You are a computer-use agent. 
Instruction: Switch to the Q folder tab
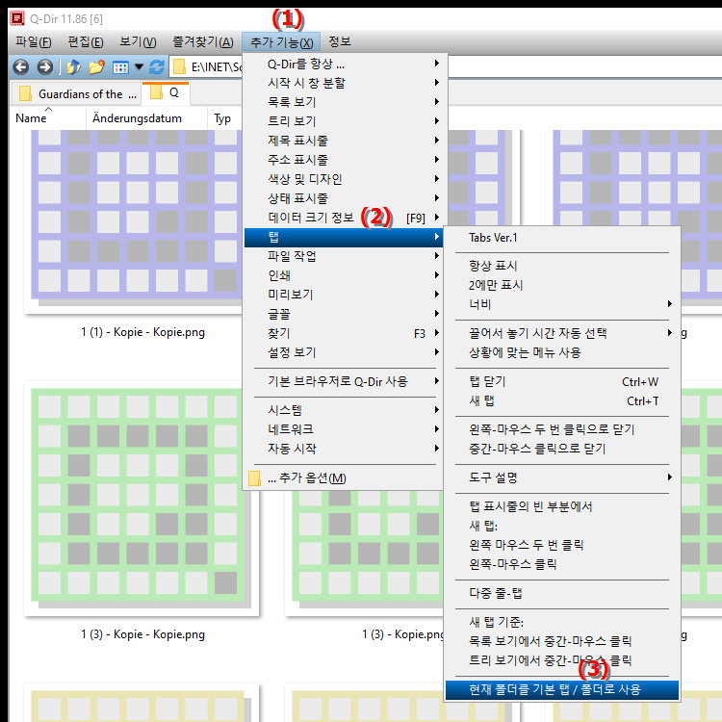click(166, 92)
